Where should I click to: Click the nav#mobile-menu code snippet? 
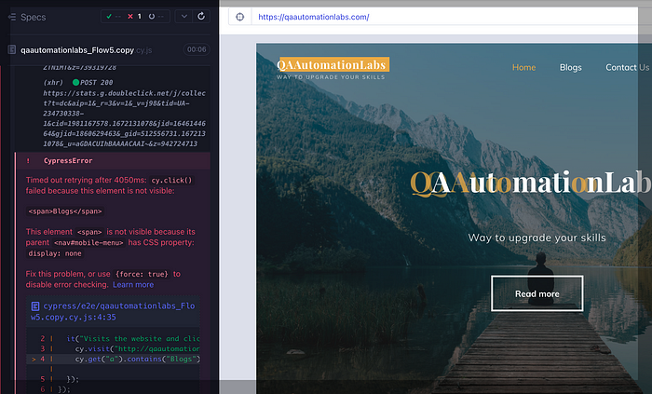88,243
